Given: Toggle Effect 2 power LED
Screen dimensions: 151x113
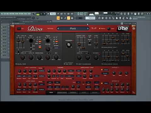Looking at the screenshot, I should tap(102, 83).
